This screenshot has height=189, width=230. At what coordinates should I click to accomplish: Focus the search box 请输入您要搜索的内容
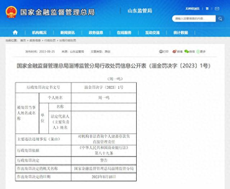point(194,19)
